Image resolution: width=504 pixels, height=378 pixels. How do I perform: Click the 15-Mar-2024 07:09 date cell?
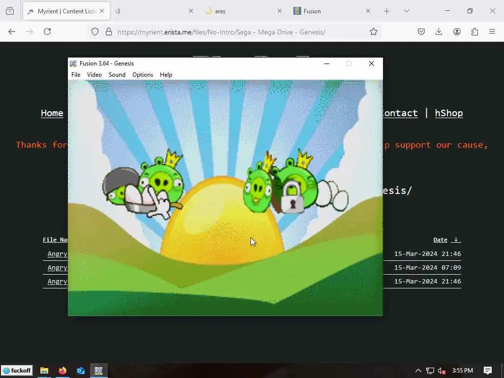click(x=428, y=268)
